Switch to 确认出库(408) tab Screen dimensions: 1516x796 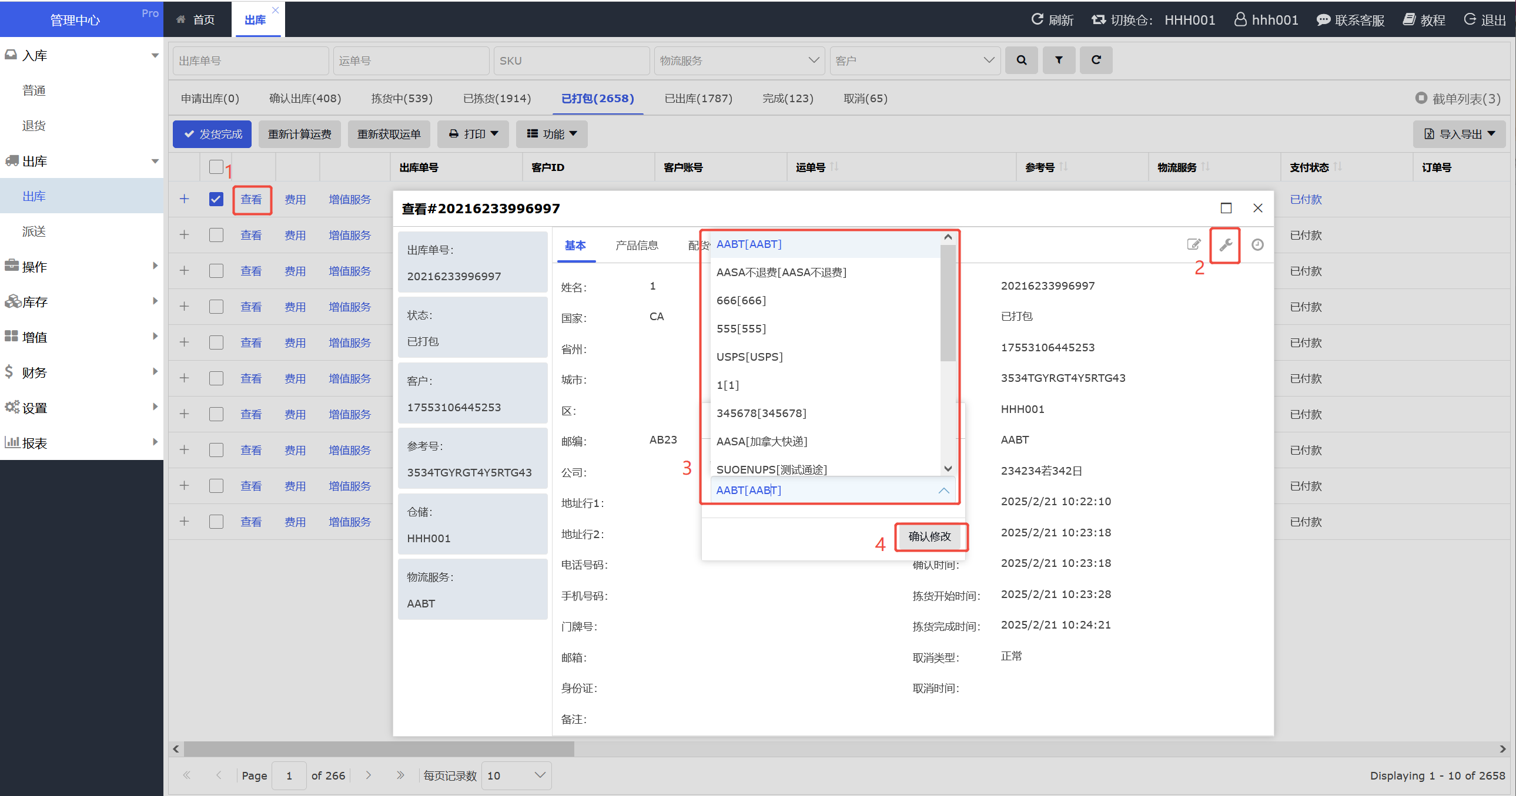click(x=305, y=98)
